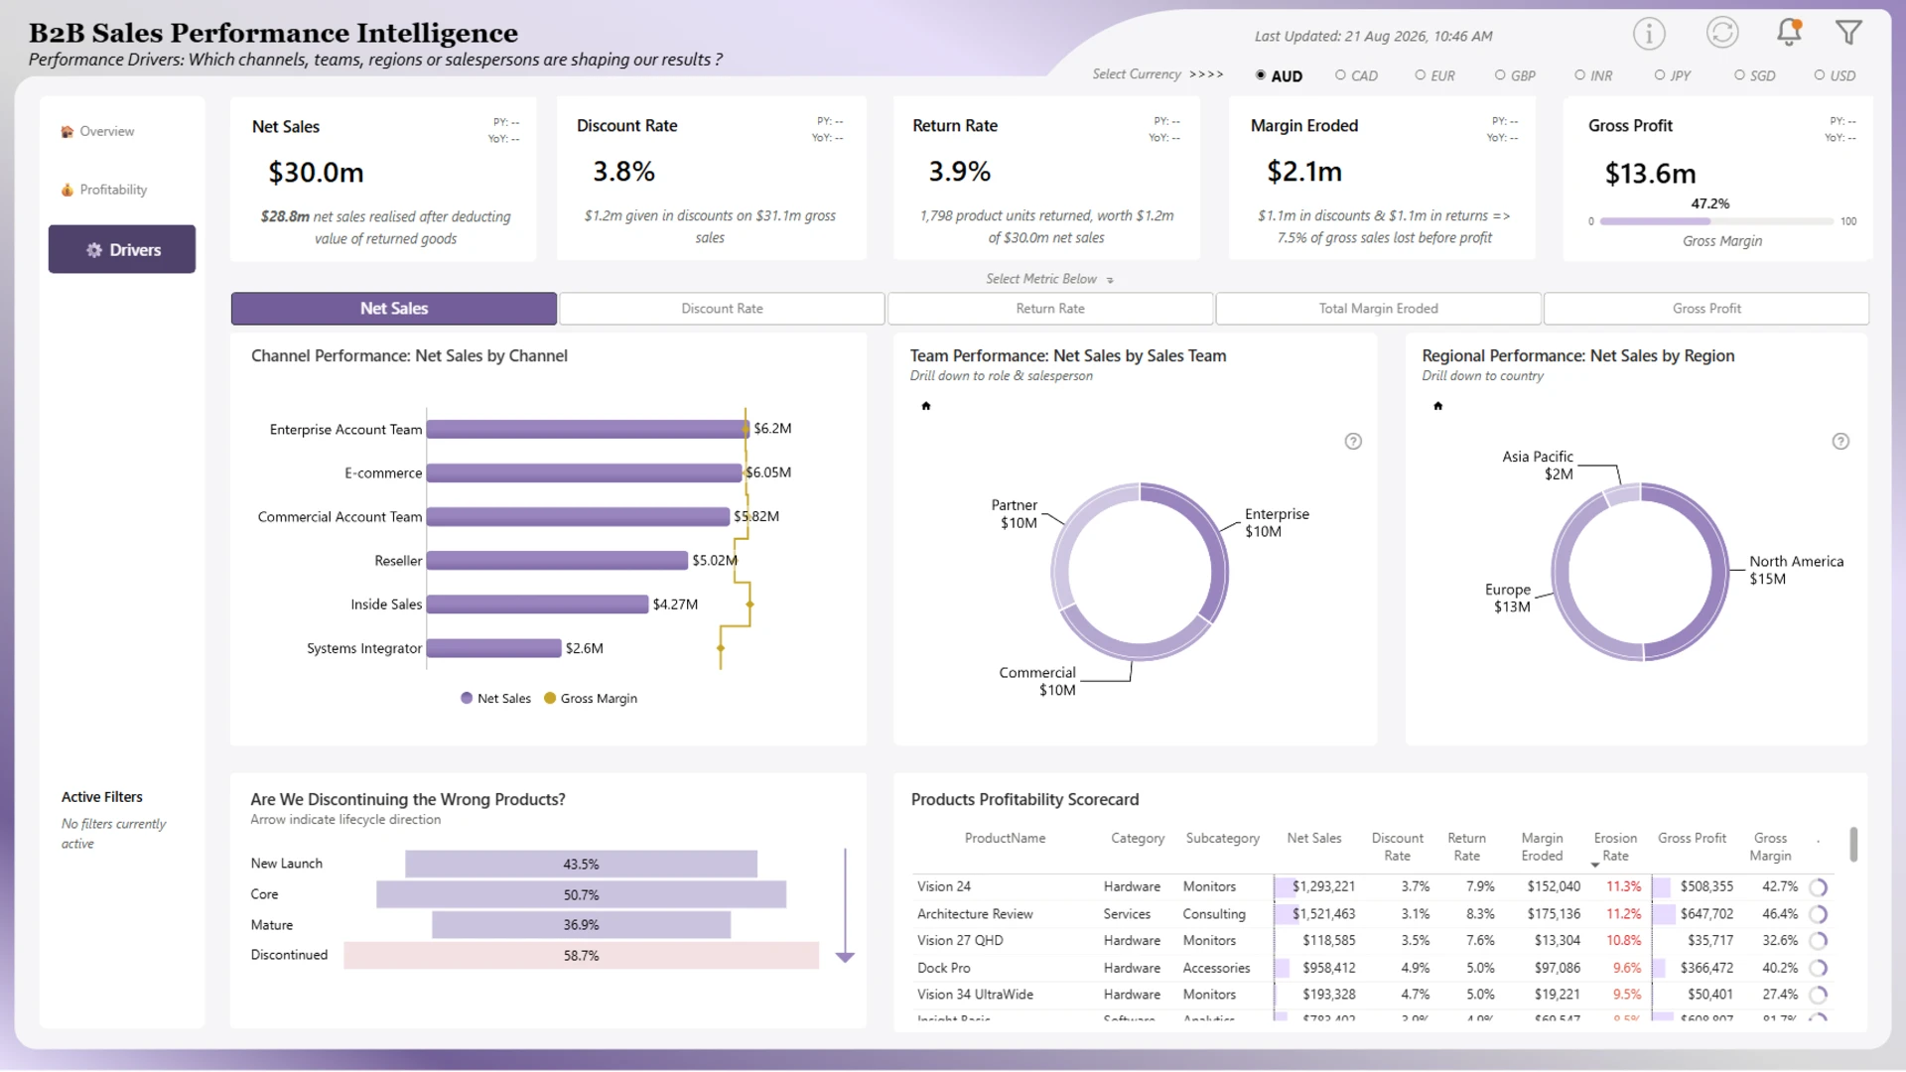
Task: Click the E-commerce bar in channel chart
Action: tap(585, 472)
